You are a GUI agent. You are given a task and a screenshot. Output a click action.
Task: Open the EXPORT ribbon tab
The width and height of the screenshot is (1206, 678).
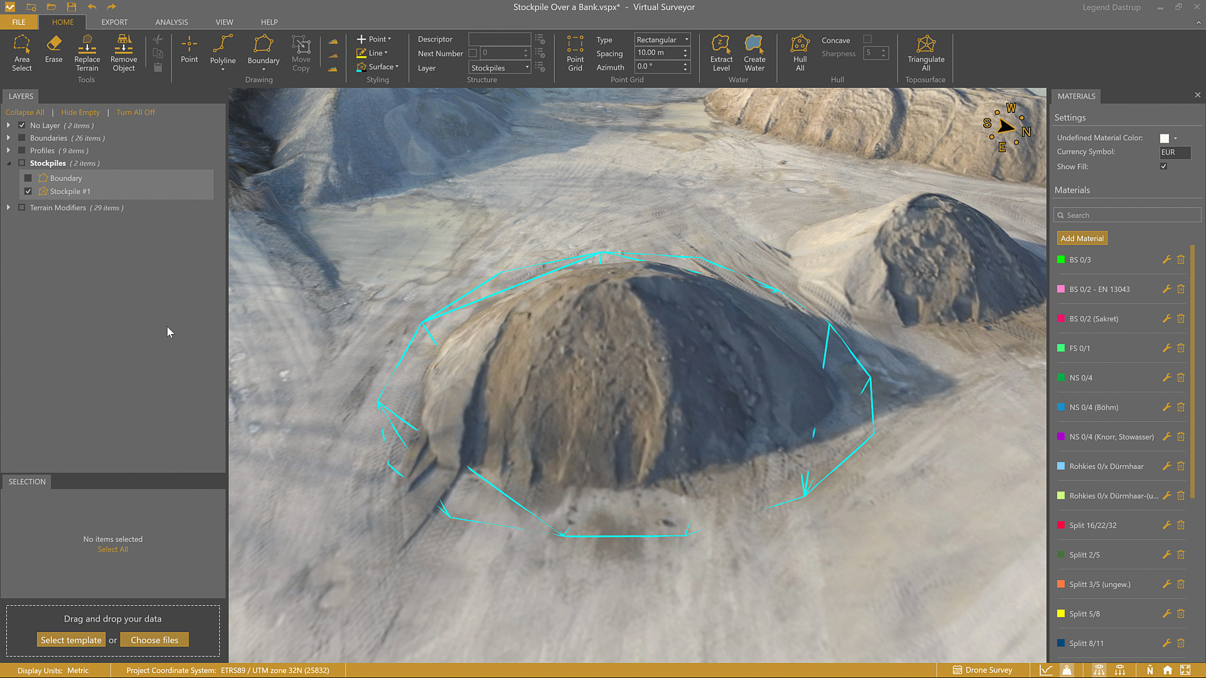coord(114,22)
